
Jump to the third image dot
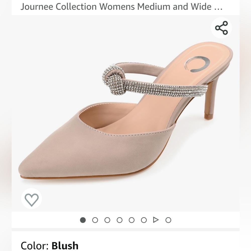(x=107, y=219)
